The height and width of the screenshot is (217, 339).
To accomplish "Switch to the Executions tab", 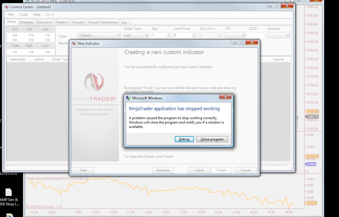I will [44, 22].
